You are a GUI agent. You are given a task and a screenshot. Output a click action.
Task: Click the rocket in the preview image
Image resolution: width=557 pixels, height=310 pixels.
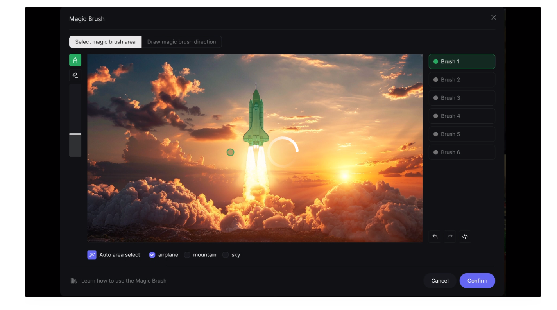click(x=256, y=117)
